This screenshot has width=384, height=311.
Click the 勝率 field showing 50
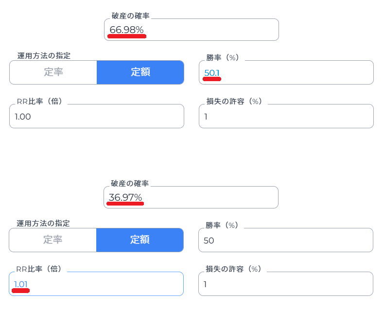tap(285, 240)
